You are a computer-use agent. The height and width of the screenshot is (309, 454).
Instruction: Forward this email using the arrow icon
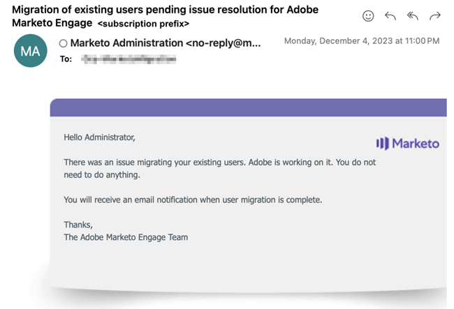(434, 16)
